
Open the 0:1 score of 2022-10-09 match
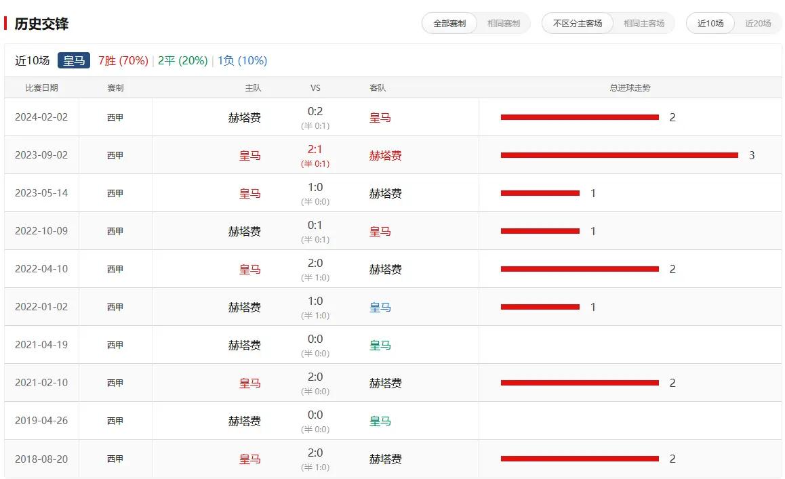tap(315, 225)
